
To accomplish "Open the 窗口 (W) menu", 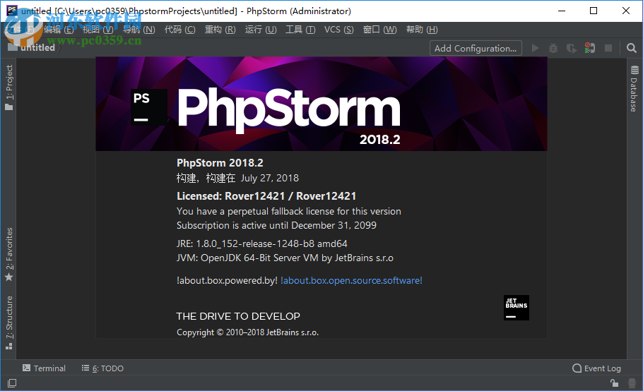I will click(x=379, y=30).
